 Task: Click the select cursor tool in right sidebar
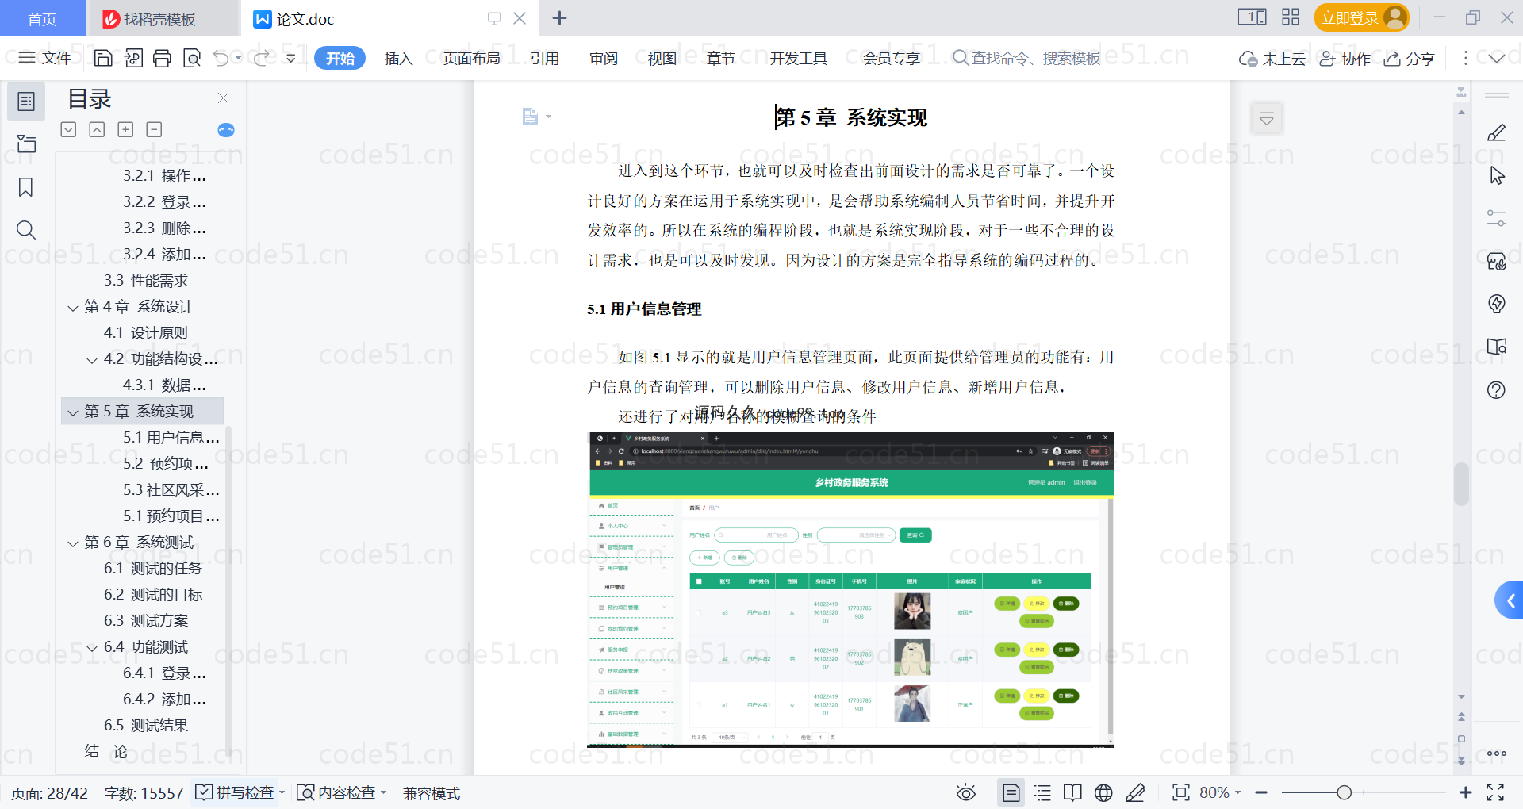1496,175
